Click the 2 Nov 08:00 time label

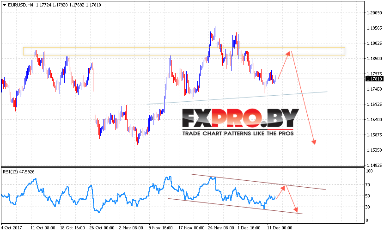tap(131, 228)
